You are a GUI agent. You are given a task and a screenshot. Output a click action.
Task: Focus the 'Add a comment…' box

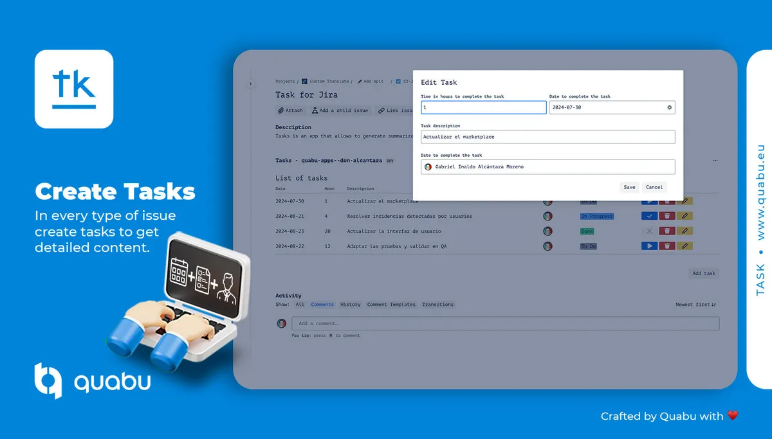pyautogui.click(x=504, y=323)
